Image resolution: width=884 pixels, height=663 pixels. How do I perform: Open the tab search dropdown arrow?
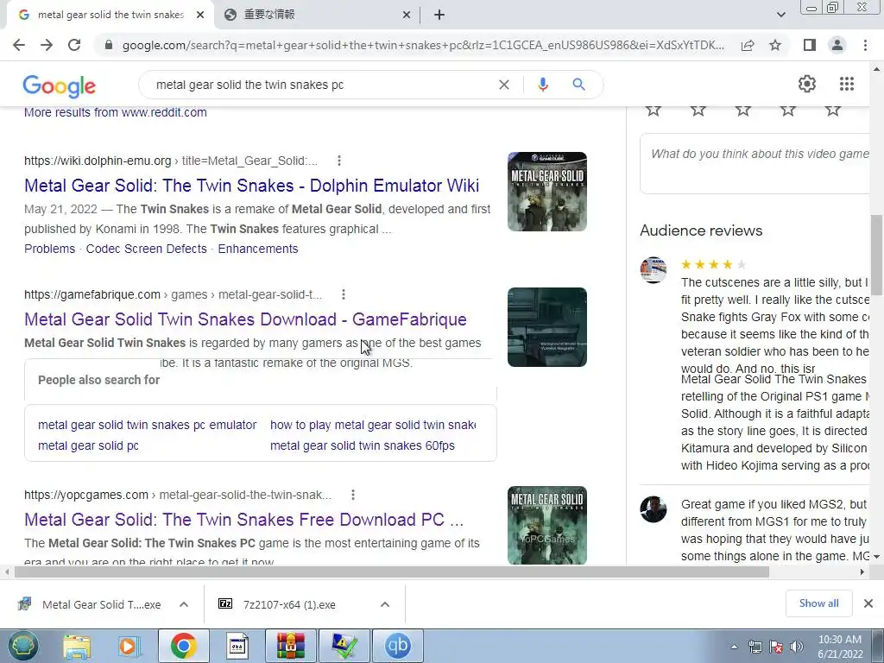[x=780, y=15]
